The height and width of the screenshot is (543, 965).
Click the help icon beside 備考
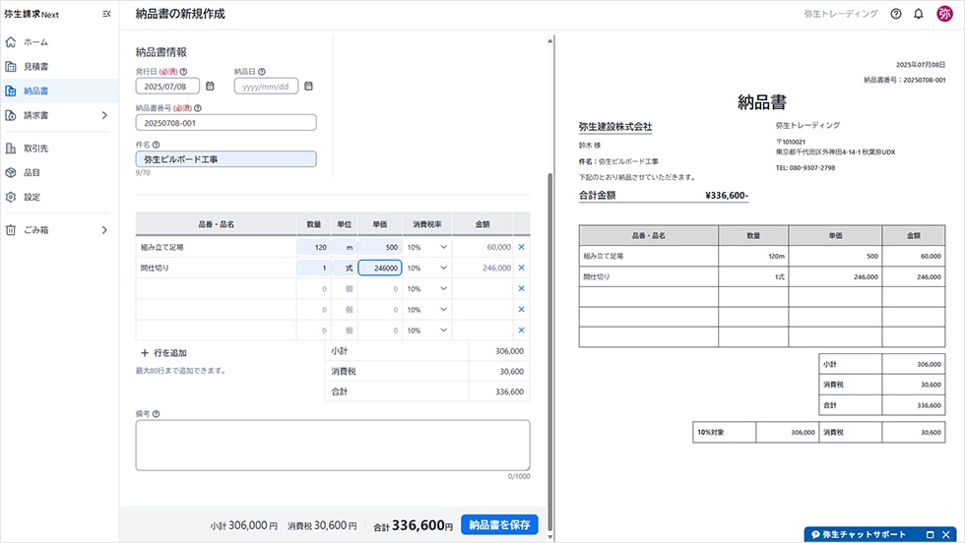point(157,414)
